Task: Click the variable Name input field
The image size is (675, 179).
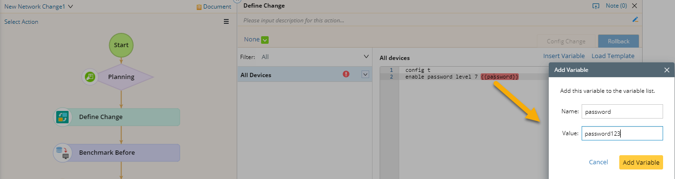Action: 622,111
